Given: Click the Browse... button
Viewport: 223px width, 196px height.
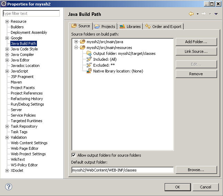Looking at the screenshot, I should tap(196, 170).
